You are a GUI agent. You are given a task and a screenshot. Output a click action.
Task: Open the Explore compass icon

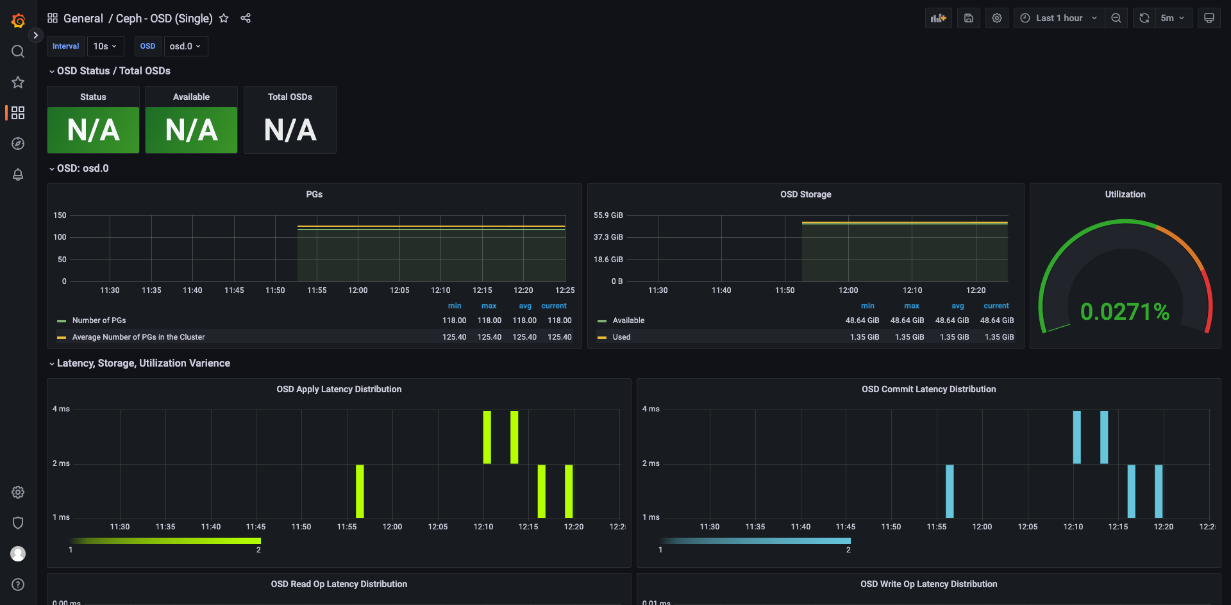[18, 144]
